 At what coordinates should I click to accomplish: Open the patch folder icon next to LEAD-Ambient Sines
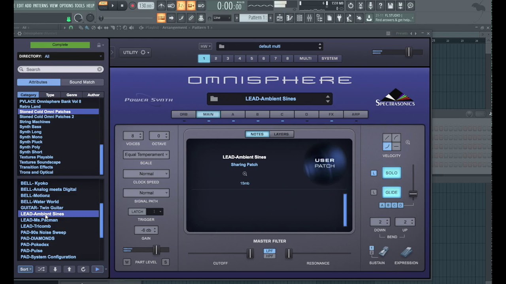[x=214, y=99]
